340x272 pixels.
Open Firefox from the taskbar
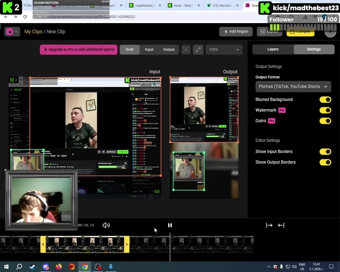59,267
